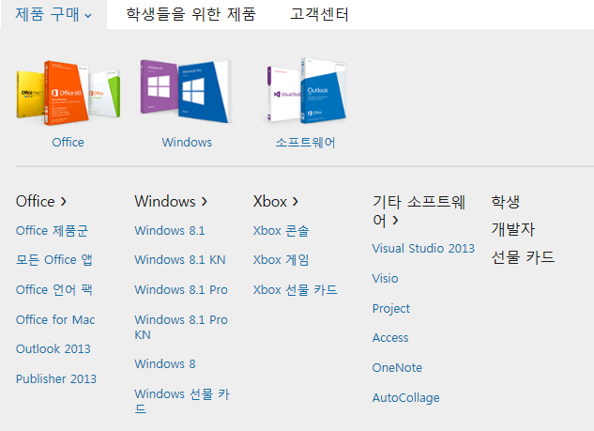Open the Windows link under product image
594x431 pixels.
click(x=187, y=142)
